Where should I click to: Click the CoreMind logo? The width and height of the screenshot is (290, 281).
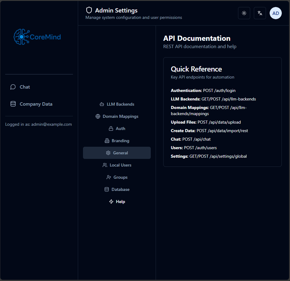click(37, 37)
